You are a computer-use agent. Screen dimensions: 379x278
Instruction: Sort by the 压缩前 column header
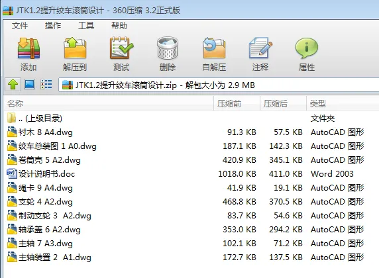237,104
